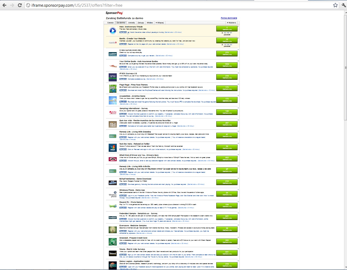Click the 124 Battlefunds Reward TV button
The height and width of the screenshot is (270, 347).
227,206
